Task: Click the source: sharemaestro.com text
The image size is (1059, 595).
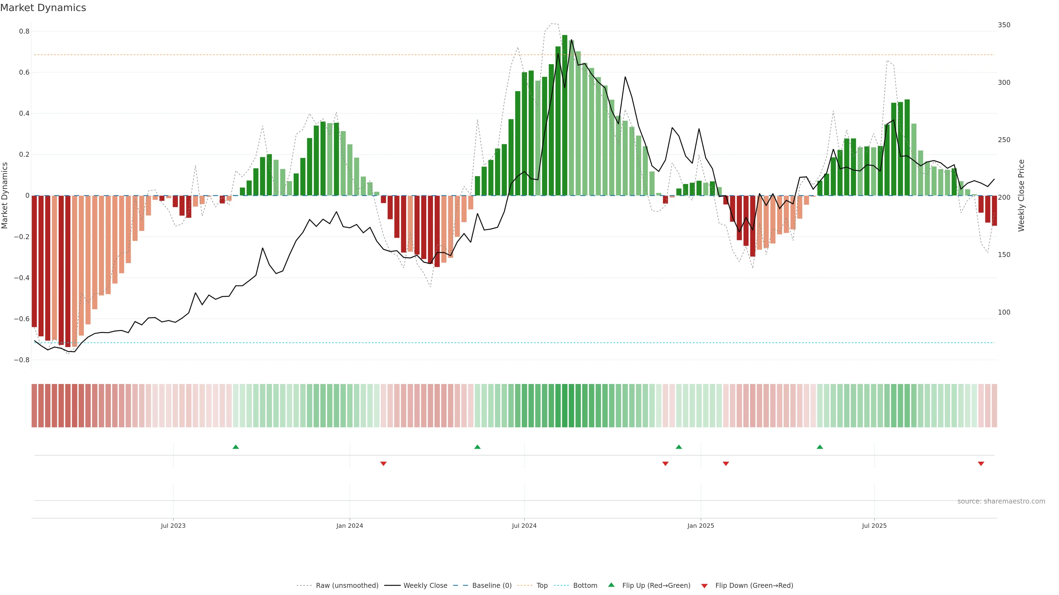Action: click(1001, 501)
